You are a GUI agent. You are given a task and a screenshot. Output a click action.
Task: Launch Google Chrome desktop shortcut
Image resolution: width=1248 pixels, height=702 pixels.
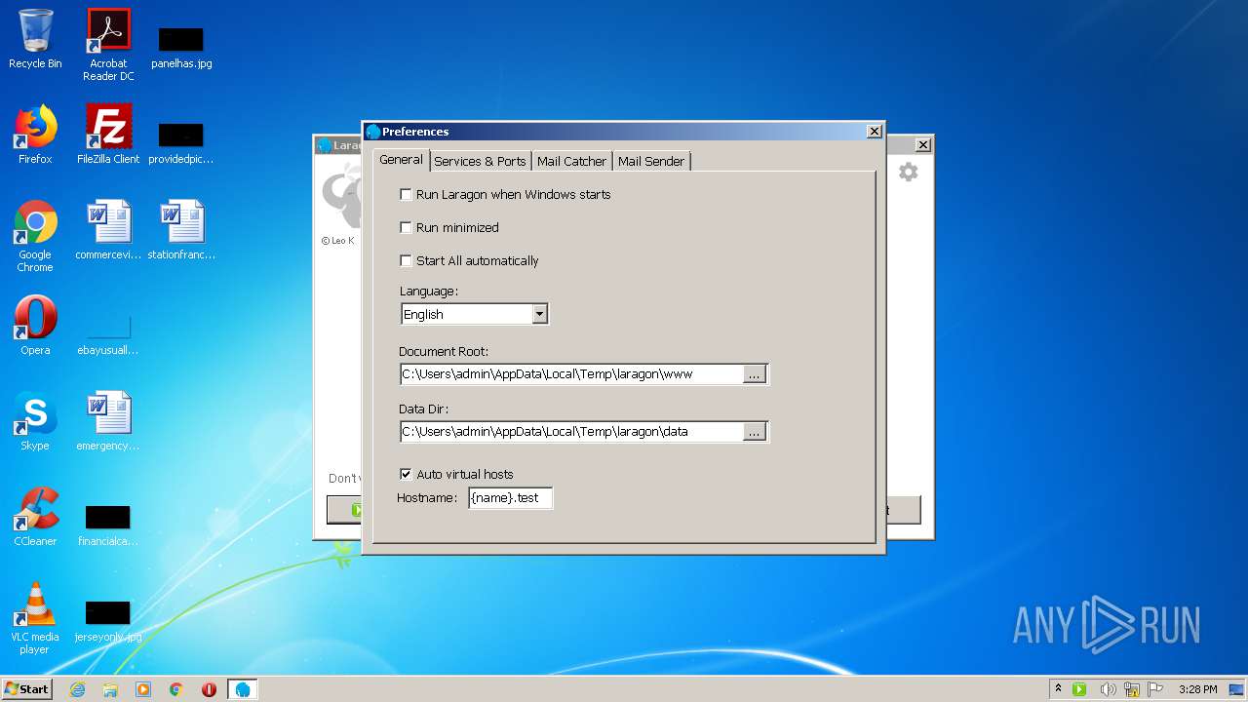pyautogui.click(x=35, y=236)
